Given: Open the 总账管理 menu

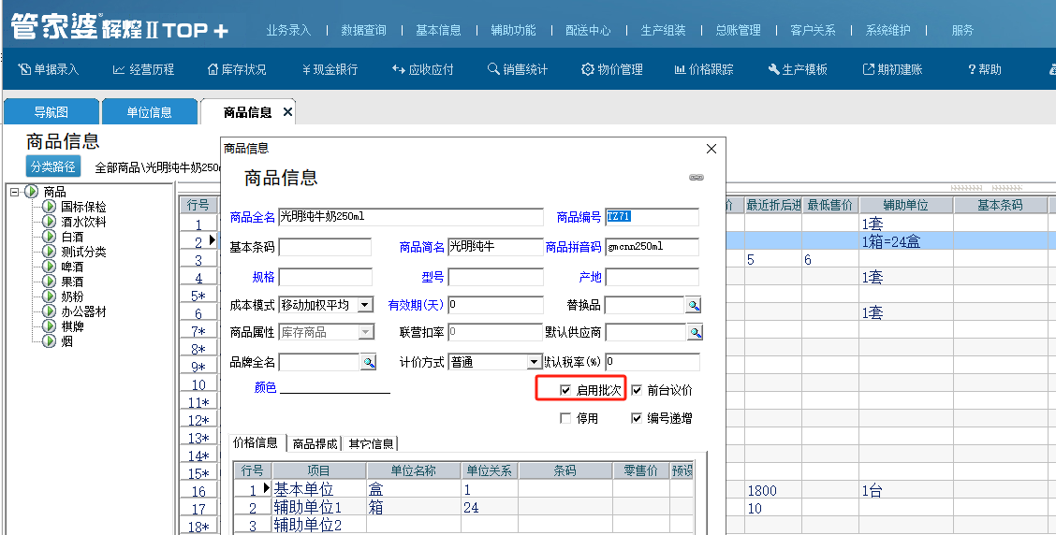Looking at the screenshot, I should (x=738, y=30).
